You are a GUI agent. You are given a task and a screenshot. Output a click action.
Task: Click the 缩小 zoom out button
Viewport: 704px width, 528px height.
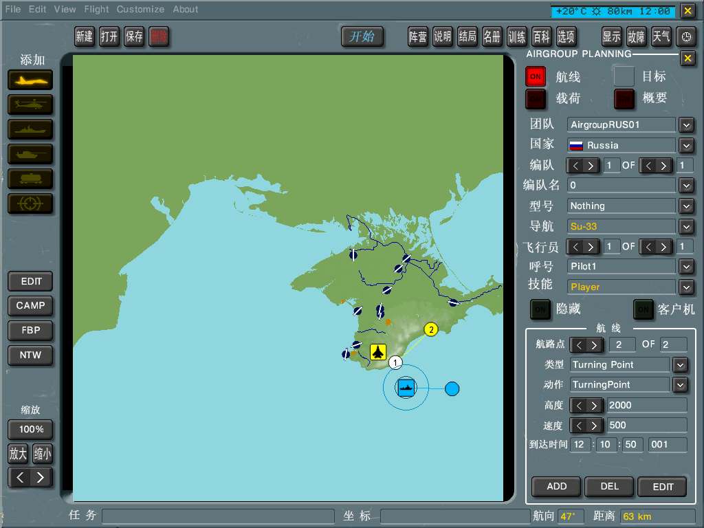pyautogui.click(x=43, y=454)
